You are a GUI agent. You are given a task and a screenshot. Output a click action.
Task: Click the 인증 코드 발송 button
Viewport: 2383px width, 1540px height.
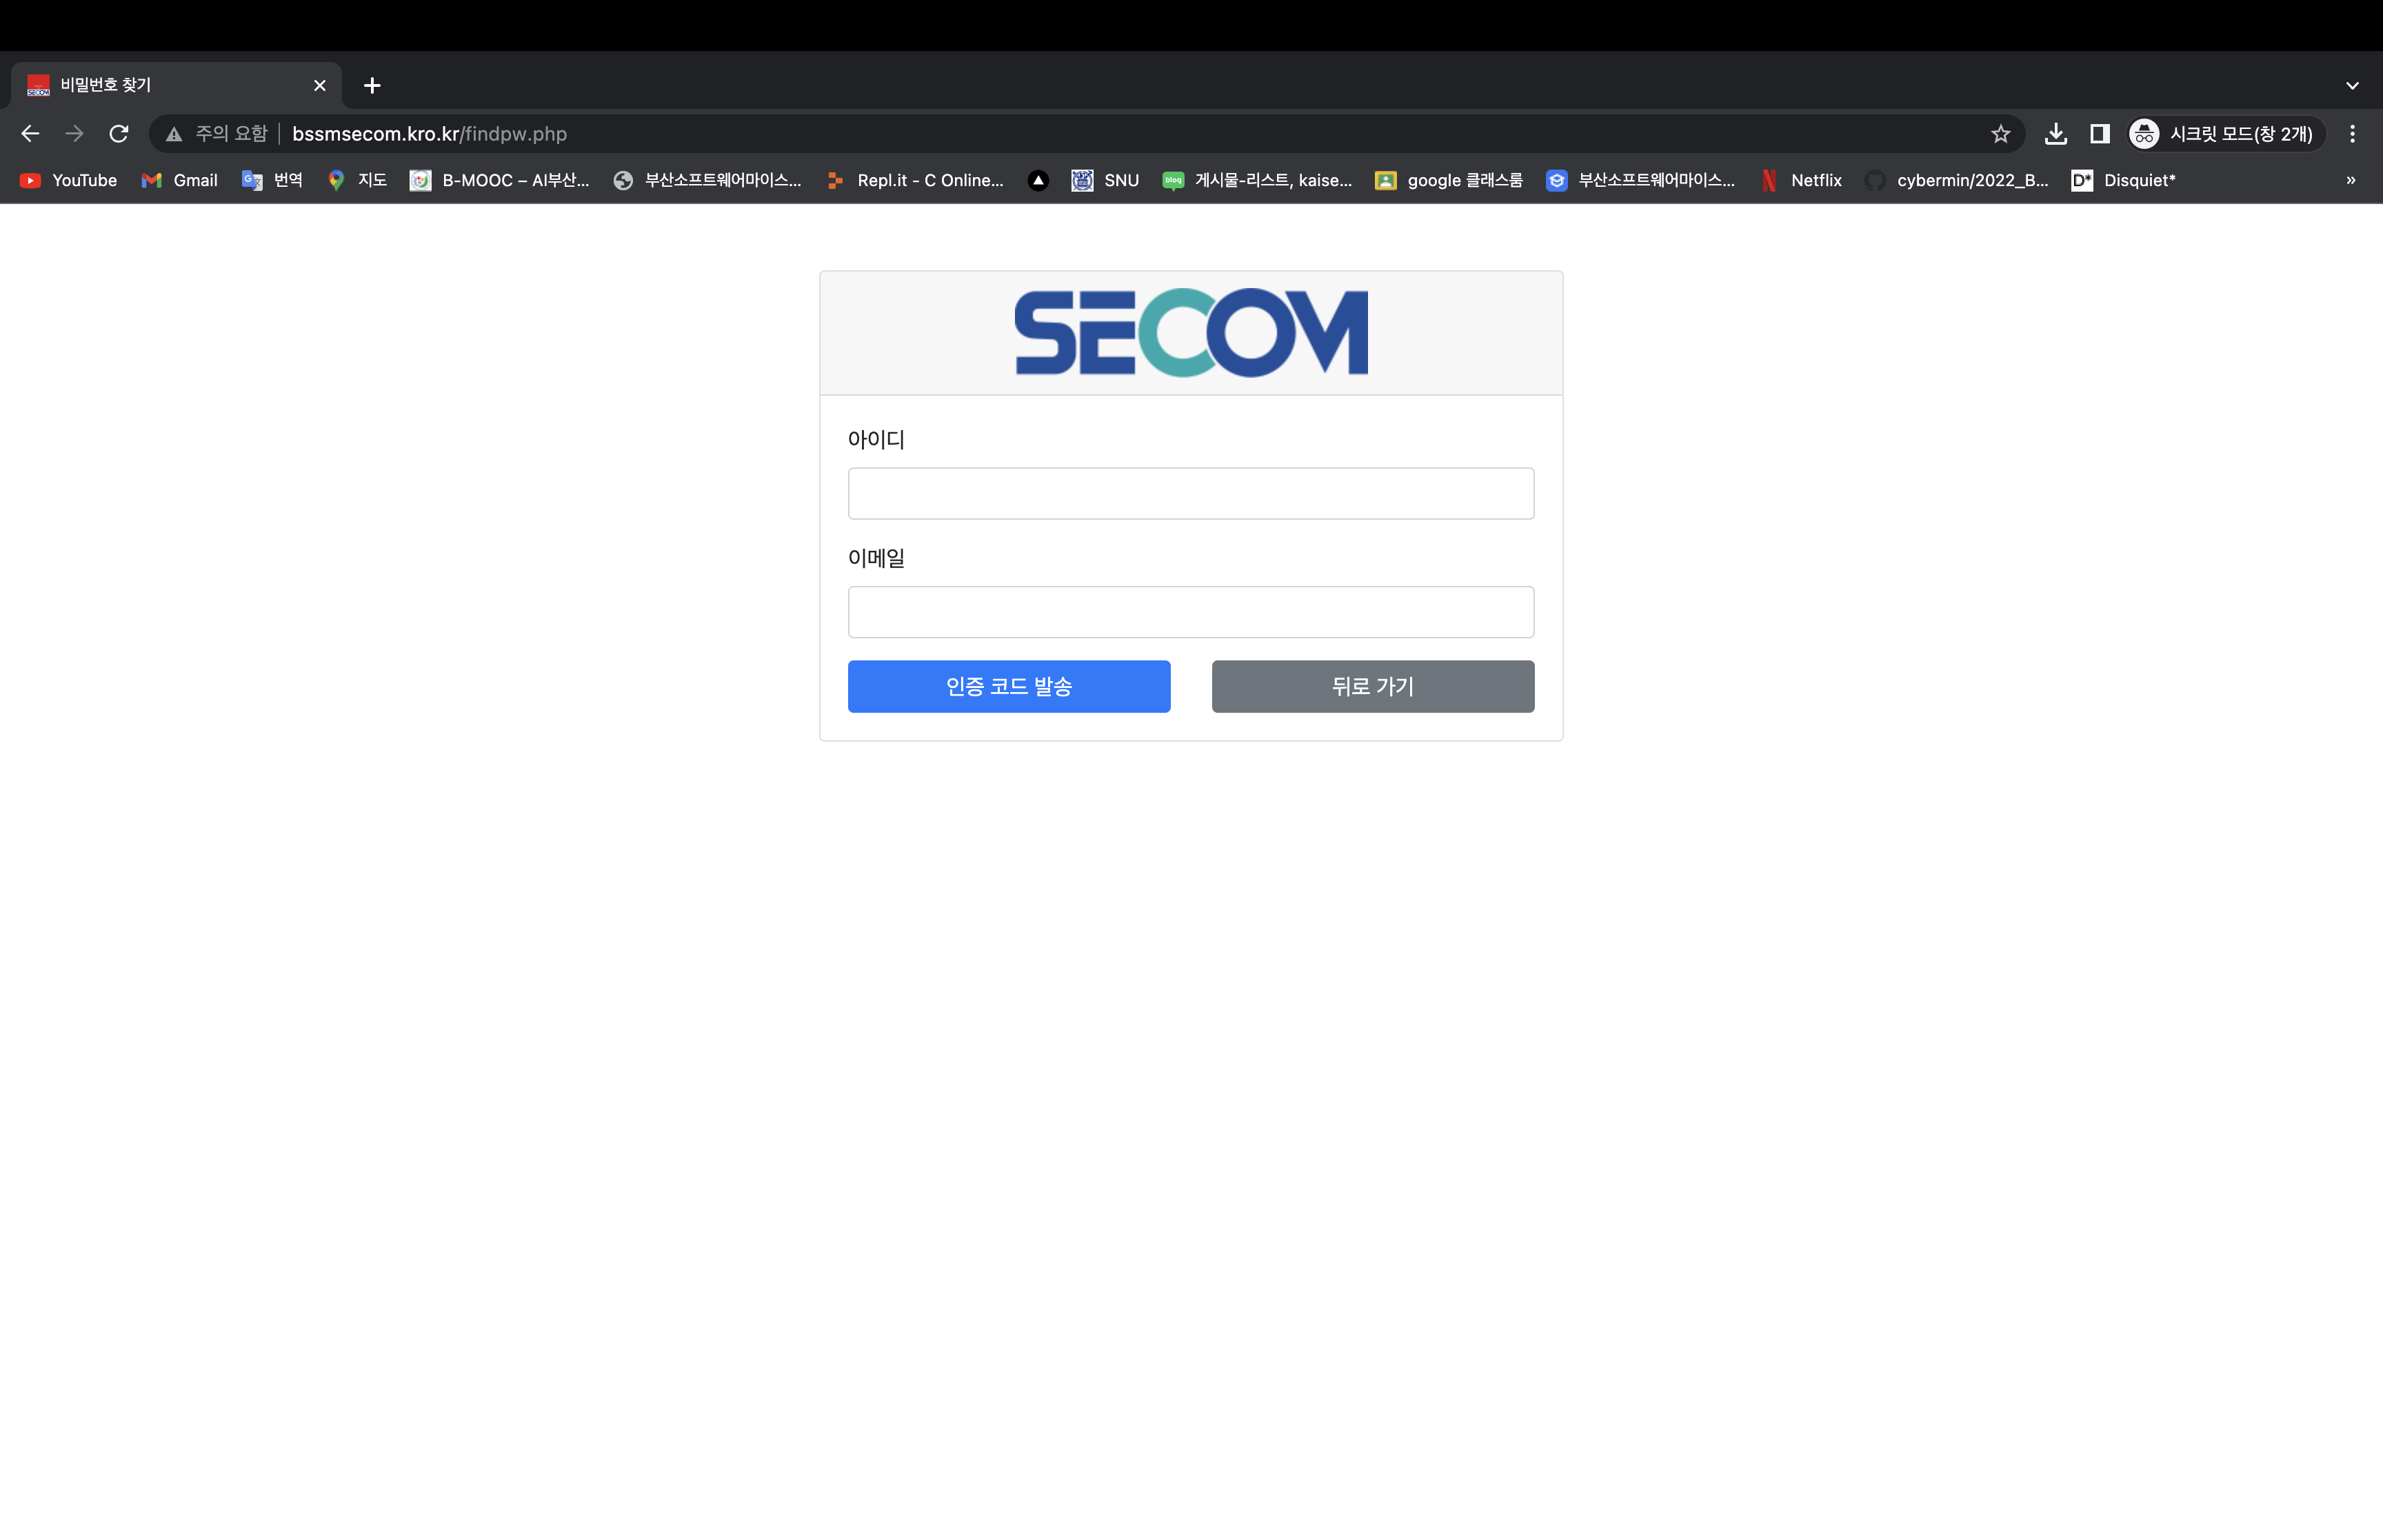point(1009,686)
